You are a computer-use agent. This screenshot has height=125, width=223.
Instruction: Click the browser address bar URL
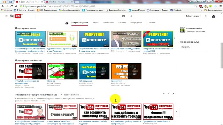coord(59,6)
